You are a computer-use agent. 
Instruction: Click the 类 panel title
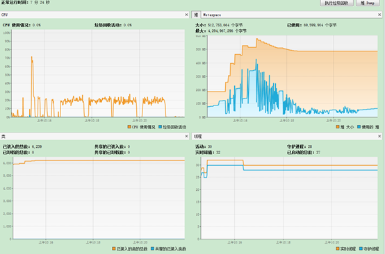3,136
